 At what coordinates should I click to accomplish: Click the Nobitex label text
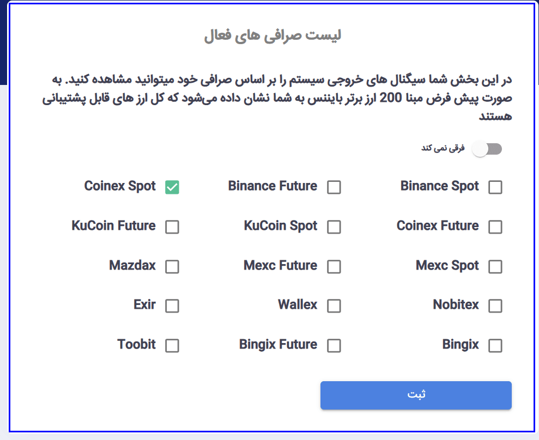click(x=456, y=305)
